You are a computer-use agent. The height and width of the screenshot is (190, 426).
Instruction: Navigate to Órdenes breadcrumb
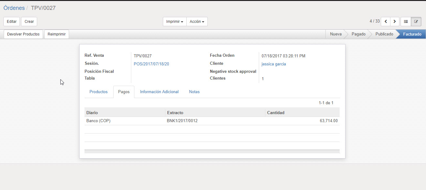[14, 8]
